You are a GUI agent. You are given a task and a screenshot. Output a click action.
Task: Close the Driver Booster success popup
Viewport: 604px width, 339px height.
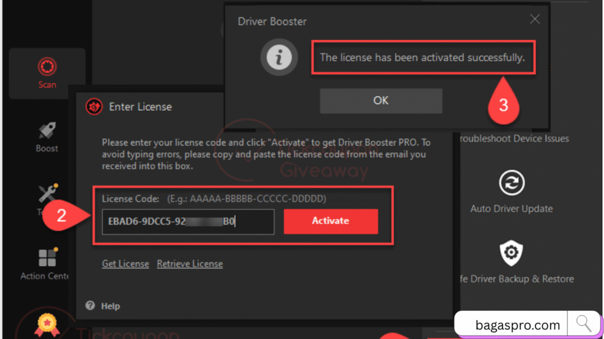pyautogui.click(x=534, y=18)
